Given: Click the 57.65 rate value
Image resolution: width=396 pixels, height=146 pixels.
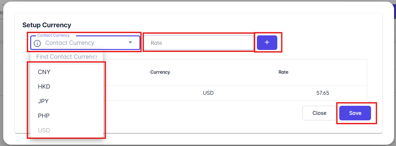Looking at the screenshot, I should [x=323, y=93].
